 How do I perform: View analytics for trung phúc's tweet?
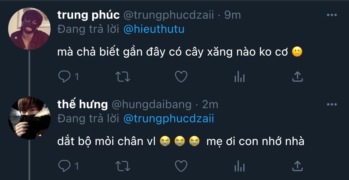(x=239, y=77)
